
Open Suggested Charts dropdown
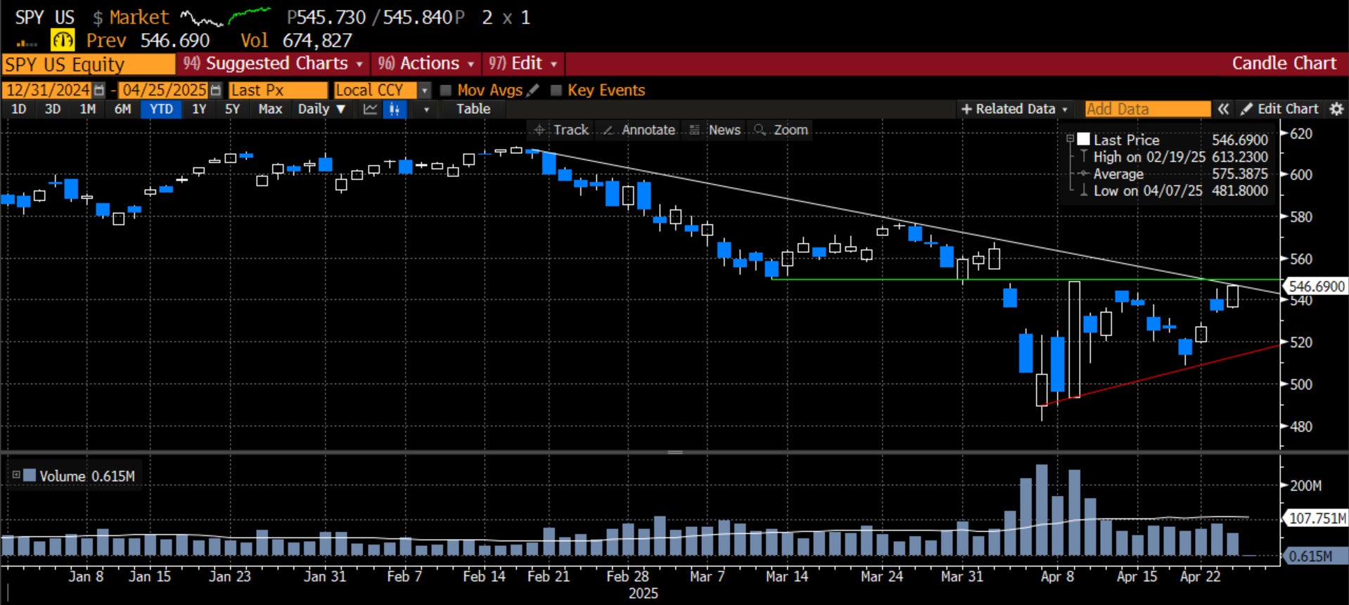pyautogui.click(x=273, y=63)
